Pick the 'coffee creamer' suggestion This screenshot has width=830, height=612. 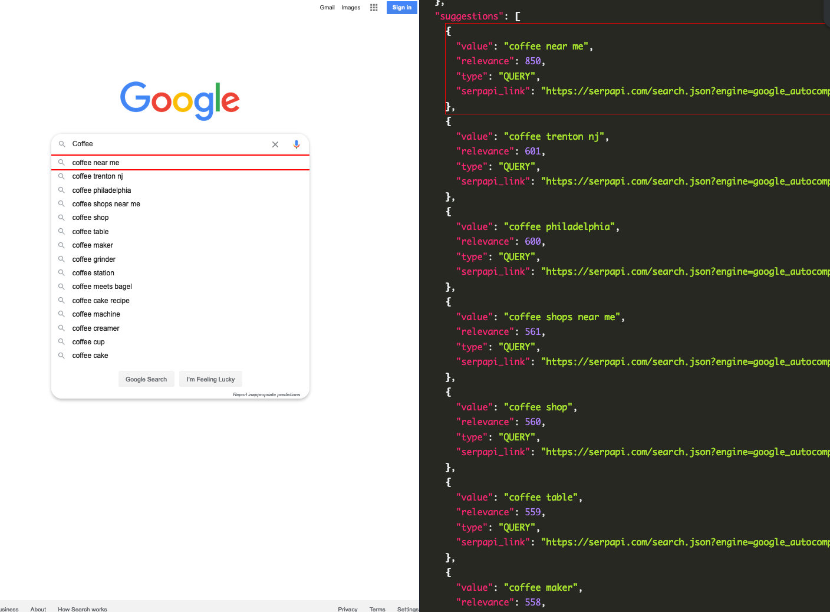tap(180, 328)
